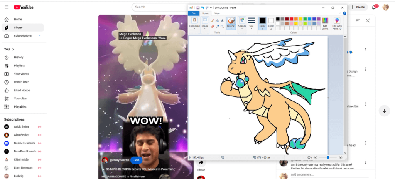Select the Pencil tool in Paint
The height and width of the screenshot is (179, 395).
click(213, 21)
